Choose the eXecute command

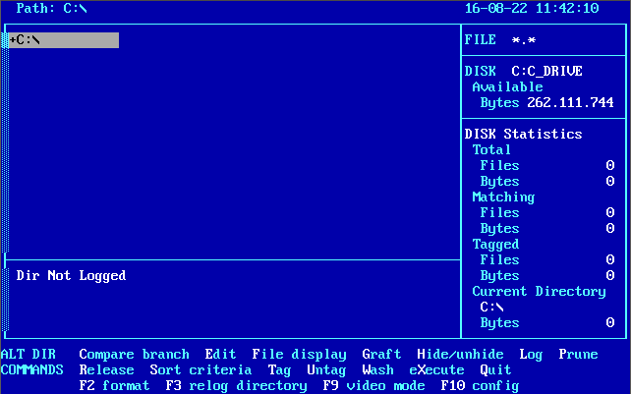(436, 370)
